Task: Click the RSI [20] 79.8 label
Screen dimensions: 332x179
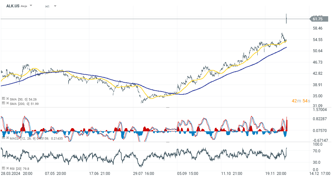Action: pyautogui.click(x=19, y=169)
